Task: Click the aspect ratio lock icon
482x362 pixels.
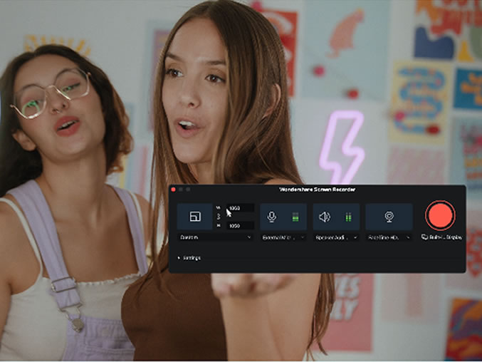Action: tap(219, 217)
